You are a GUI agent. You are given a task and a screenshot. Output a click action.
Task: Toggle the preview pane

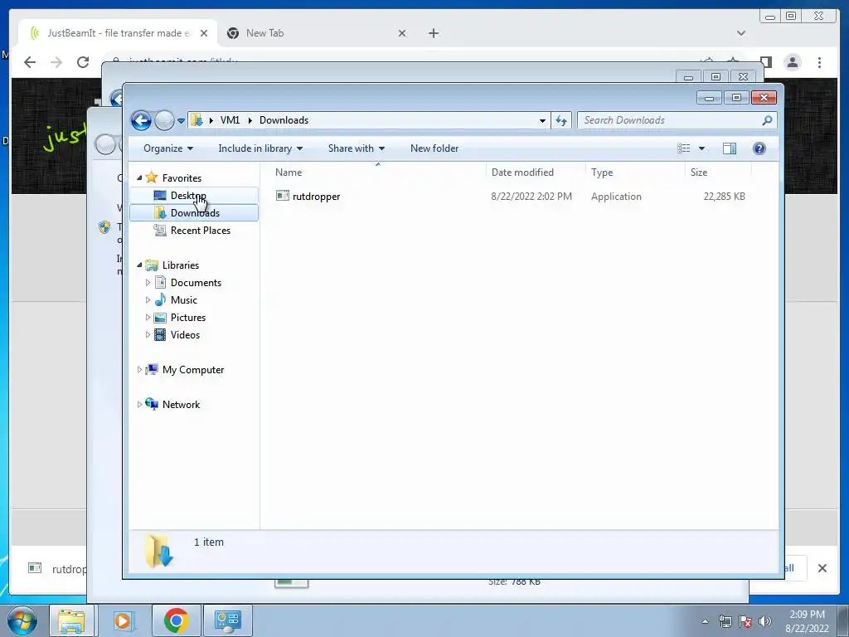(x=730, y=148)
